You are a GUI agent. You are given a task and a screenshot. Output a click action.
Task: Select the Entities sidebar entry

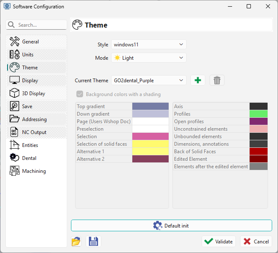[36, 145]
